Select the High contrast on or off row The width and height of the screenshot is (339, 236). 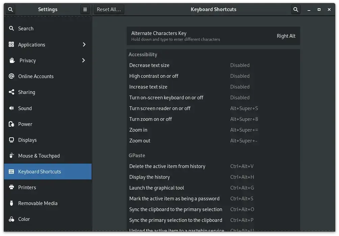click(x=213, y=76)
